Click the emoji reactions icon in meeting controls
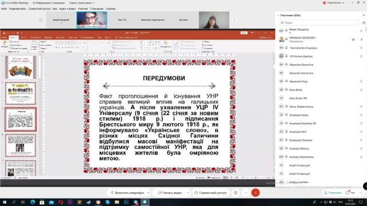The height and width of the screenshot is (206, 367). click(236, 193)
